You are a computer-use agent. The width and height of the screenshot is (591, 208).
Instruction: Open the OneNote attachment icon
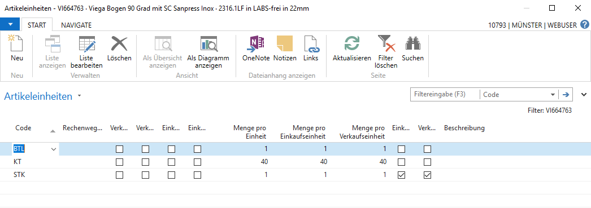[x=256, y=48]
